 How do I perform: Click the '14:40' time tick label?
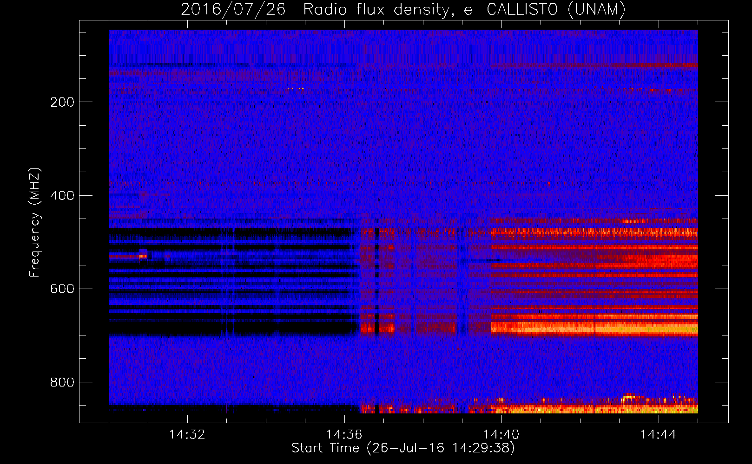(501, 435)
